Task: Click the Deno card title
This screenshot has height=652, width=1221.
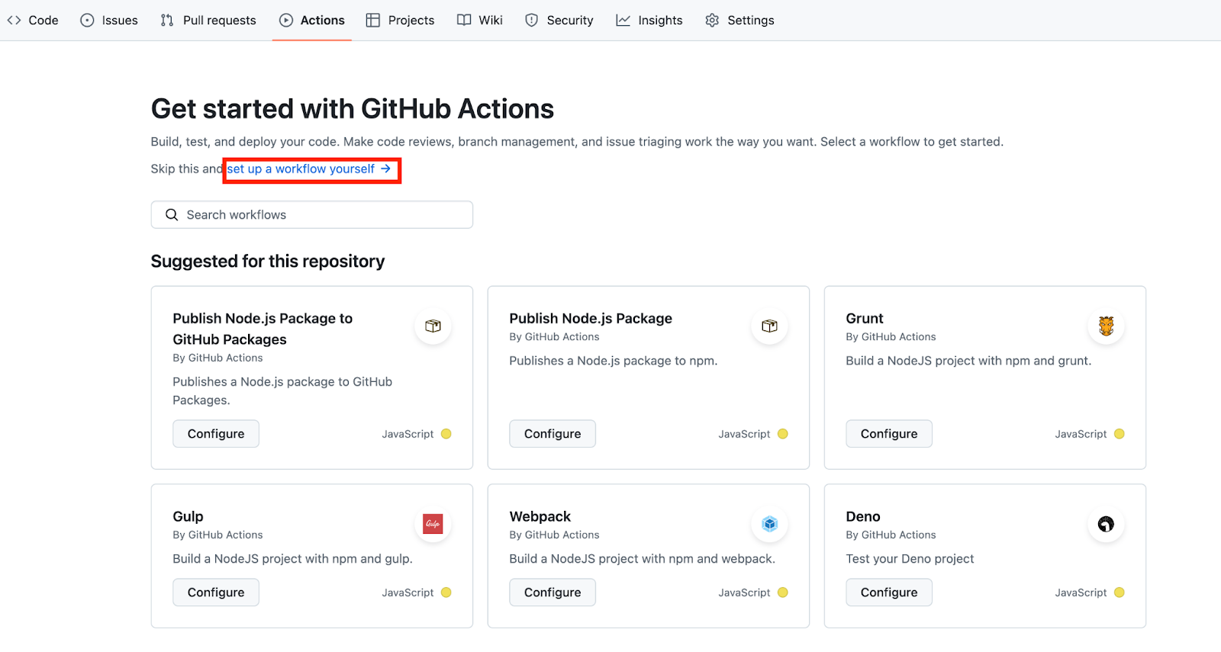Action: 863,517
